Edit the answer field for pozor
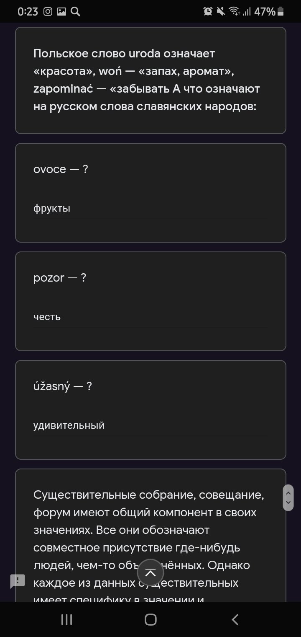This screenshot has width=301, height=637. [x=150, y=317]
